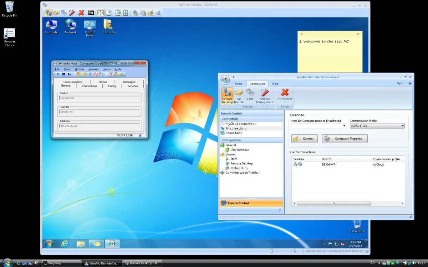The image size is (428, 267).
Task: Click the WiseMo round application orb button
Action: click(225, 79)
